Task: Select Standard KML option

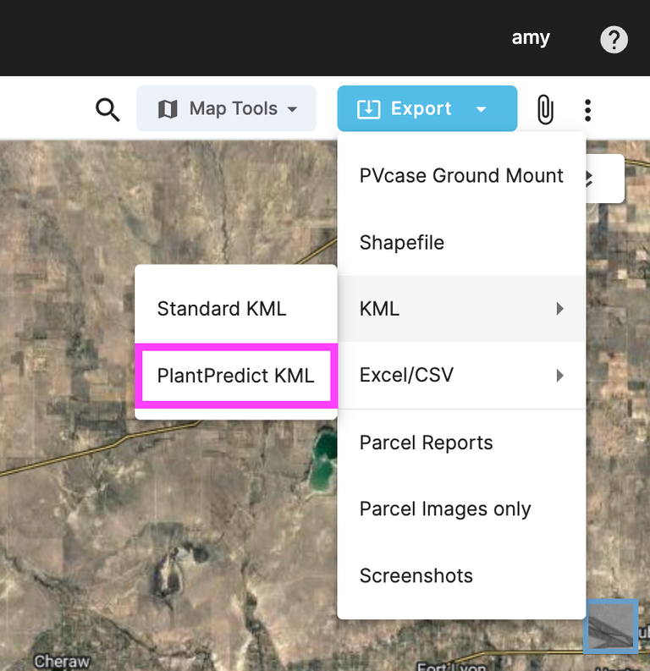Action: pos(236,309)
